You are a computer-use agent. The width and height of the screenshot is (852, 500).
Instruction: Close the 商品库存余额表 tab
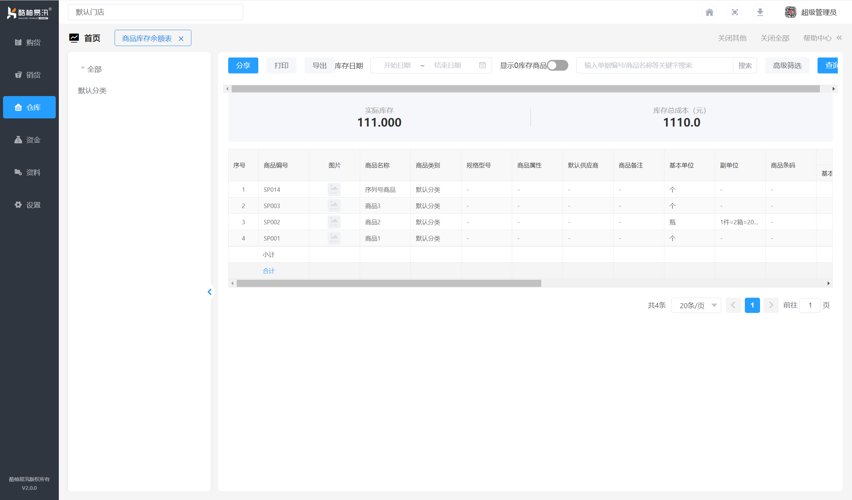tap(181, 39)
